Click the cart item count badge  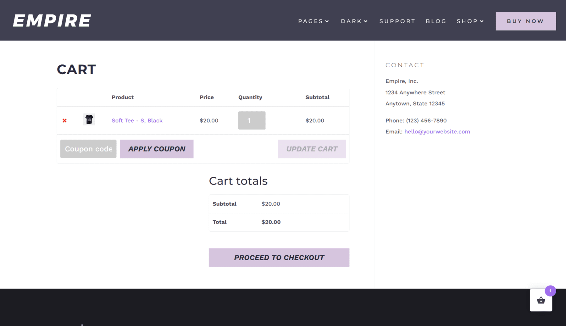pyautogui.click(x=550, y=291)
